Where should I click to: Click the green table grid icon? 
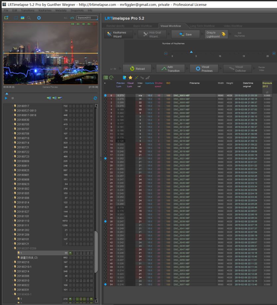click(x=106, y=77)
